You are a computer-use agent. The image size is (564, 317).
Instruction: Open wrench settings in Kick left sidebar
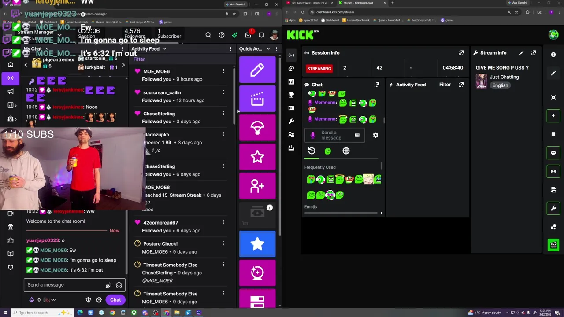point(291,121)
